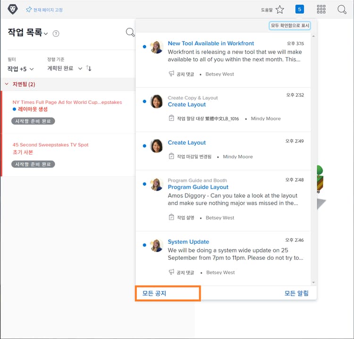The height and width of the screenshot is (339, 354).
Task: Click the Workfront lion logo
Action: 13,9
